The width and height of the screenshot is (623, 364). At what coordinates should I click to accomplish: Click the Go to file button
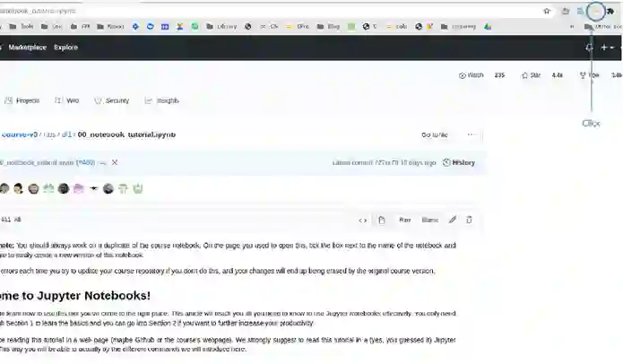pos(434,134)
